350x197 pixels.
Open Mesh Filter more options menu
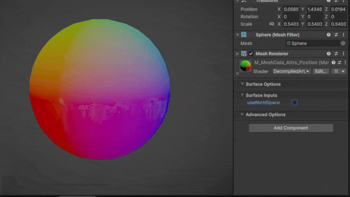coord(343,35)
